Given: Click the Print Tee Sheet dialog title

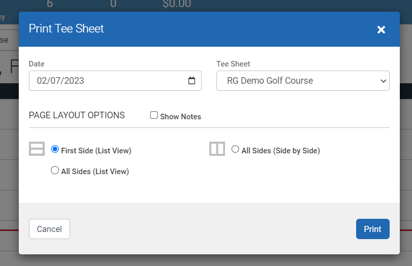Looking at the screenshot, I should (x=66, y=28).
